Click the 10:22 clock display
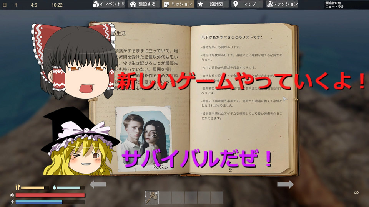 pyautogui.click(x=57, y=5)
